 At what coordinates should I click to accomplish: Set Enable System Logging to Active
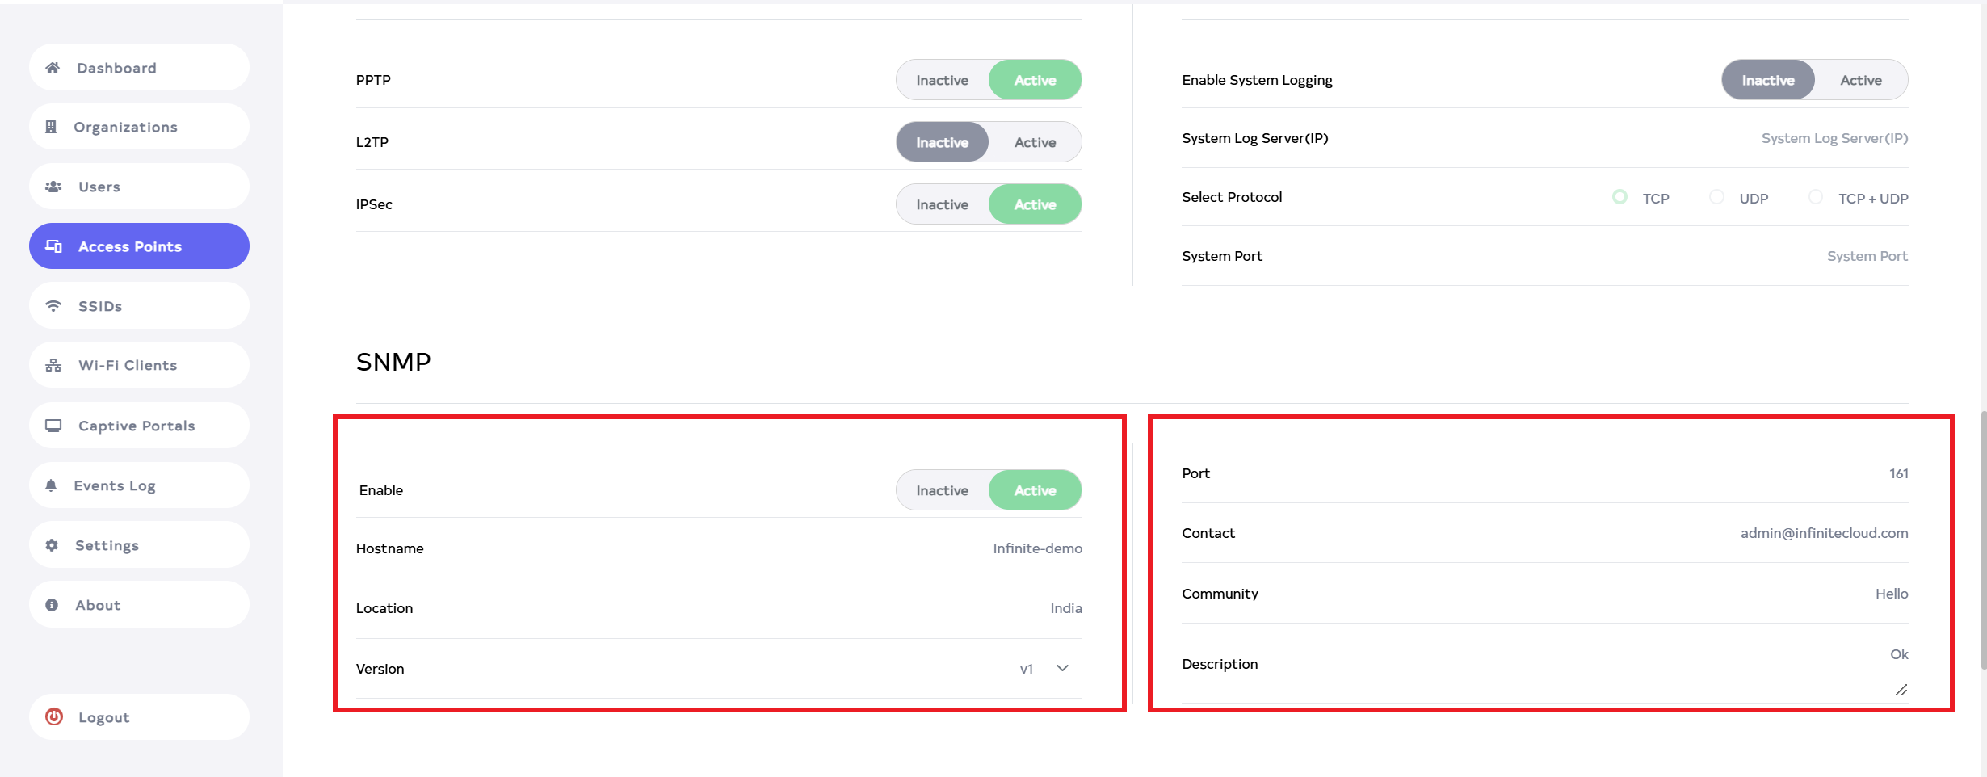click(x=1860, y=80)
